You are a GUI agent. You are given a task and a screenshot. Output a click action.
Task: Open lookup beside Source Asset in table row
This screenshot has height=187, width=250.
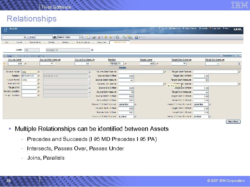pyautogui.click(x=25, y=64)
